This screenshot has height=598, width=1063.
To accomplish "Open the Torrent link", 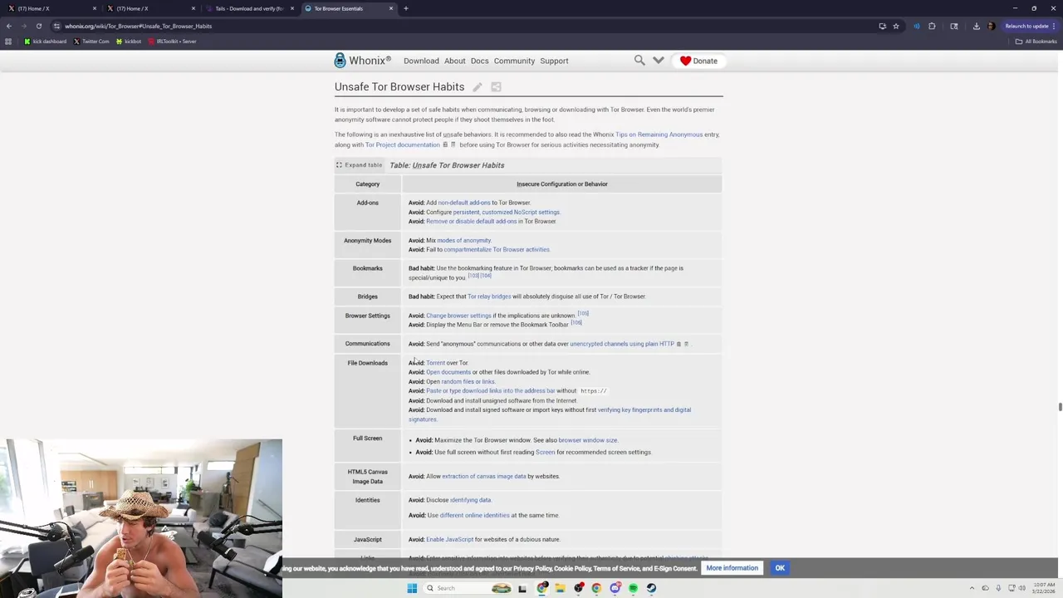I will [435, 363].
